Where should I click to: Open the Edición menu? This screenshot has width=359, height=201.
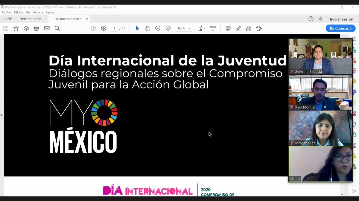click(x=18, y=13)
